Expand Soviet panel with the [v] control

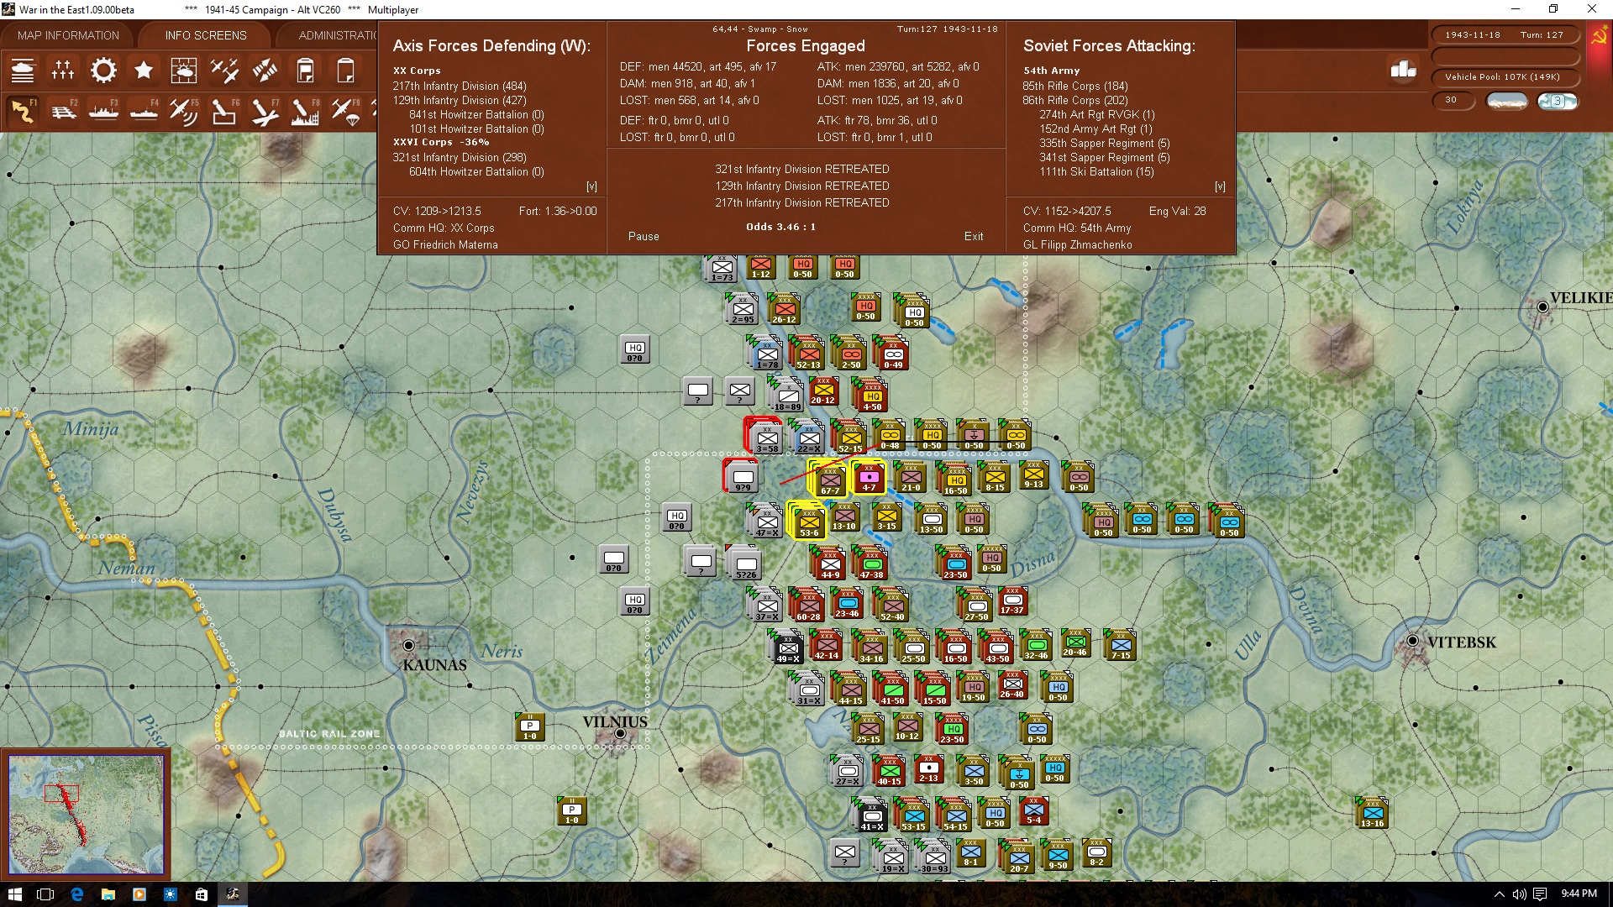[x=1221, y=186]
